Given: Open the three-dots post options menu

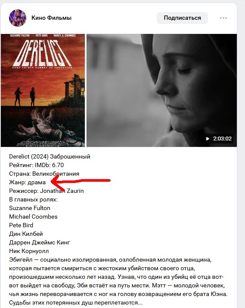Looking at the screenshot, I should tap(223, 18).
